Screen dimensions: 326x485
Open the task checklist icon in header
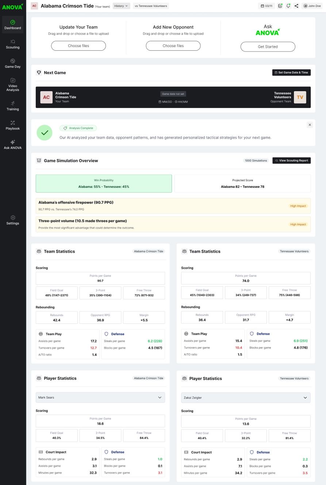pyautogui.click(x=280, y=6)
